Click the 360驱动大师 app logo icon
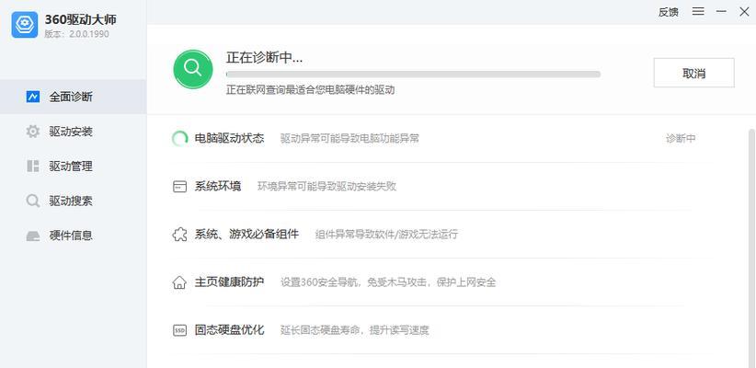756x368 pixels. pos(25,25)
